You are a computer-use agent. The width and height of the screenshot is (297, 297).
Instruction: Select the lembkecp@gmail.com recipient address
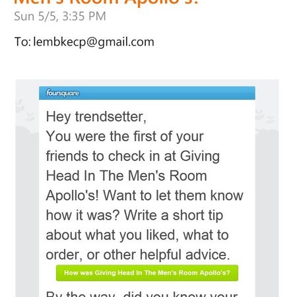pos(94,42)
